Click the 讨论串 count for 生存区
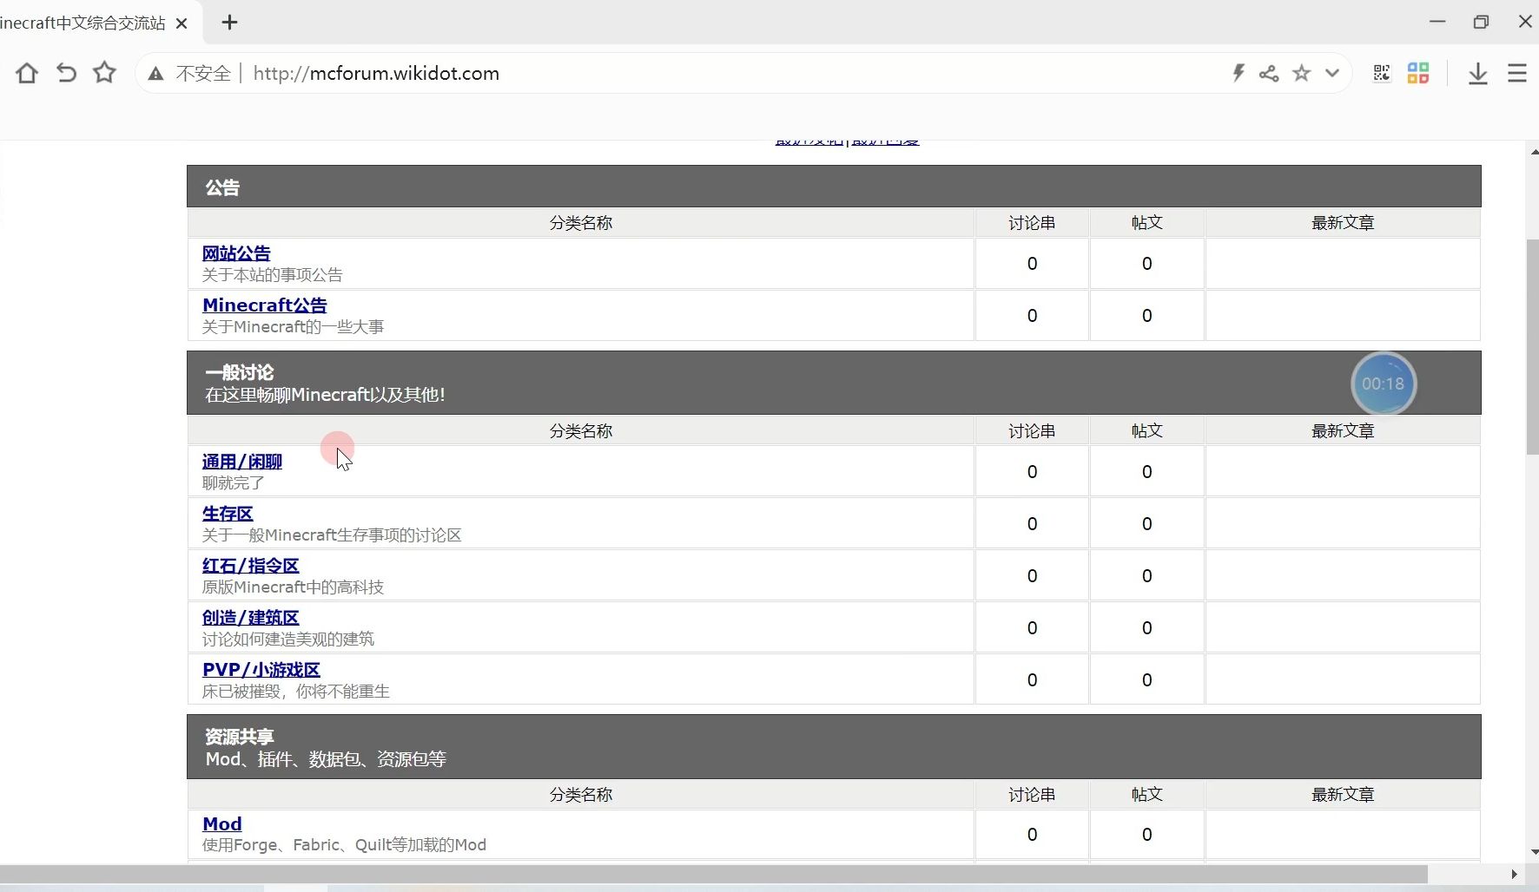 (x=1032, y=524)
